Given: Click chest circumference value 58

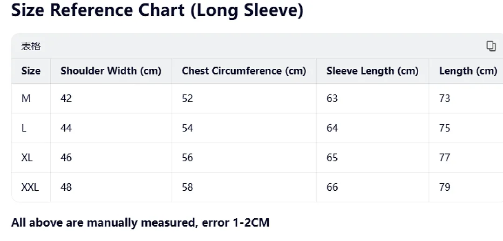Looking at the screenshot, I should [x=187, y=187].
